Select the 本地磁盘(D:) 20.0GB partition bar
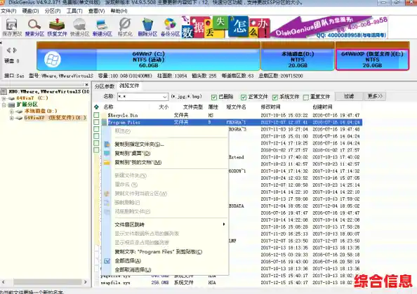Image resolution: width=417 pixels, height=294 pixels. tap(298, 56)
